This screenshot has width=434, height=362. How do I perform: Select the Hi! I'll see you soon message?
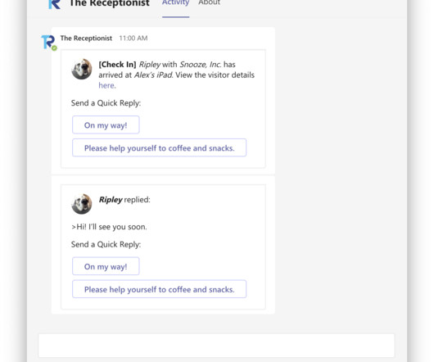click(109, 227)
